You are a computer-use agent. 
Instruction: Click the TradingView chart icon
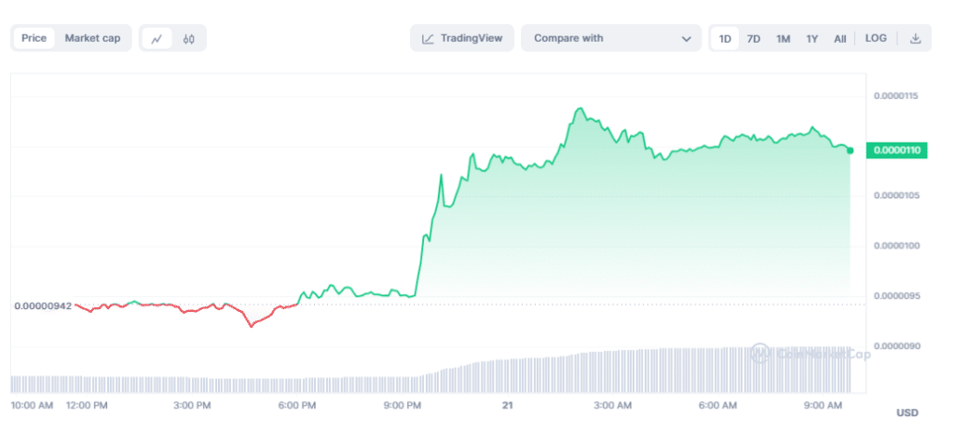428,38
